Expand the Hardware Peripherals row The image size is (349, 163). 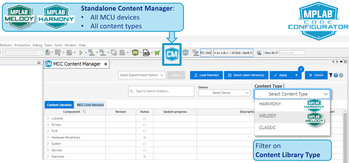48,137
